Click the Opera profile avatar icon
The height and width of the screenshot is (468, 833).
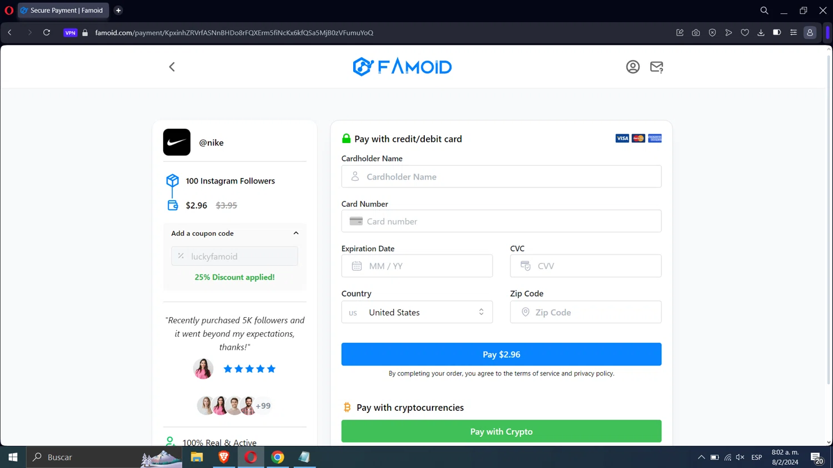[810, 33]
